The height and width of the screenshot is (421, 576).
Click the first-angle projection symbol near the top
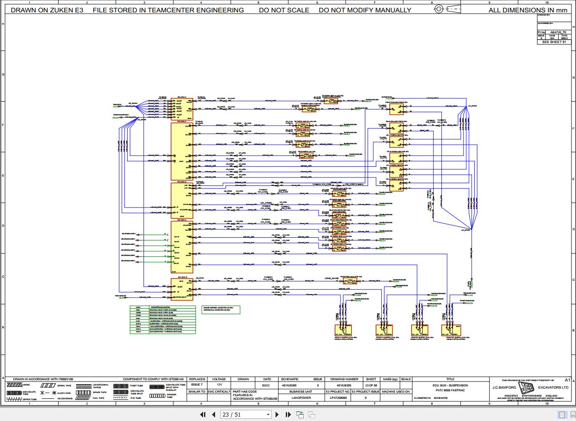pos(453,8)
